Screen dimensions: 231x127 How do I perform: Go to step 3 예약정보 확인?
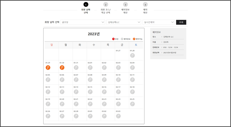pos(125,8)
